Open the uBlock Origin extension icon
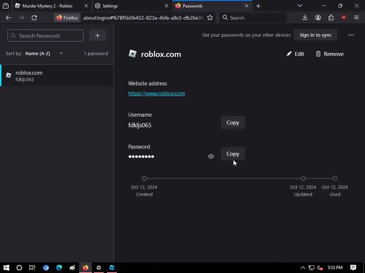The image size is (365, 273). pyautogui.click(x=344, y=18)
